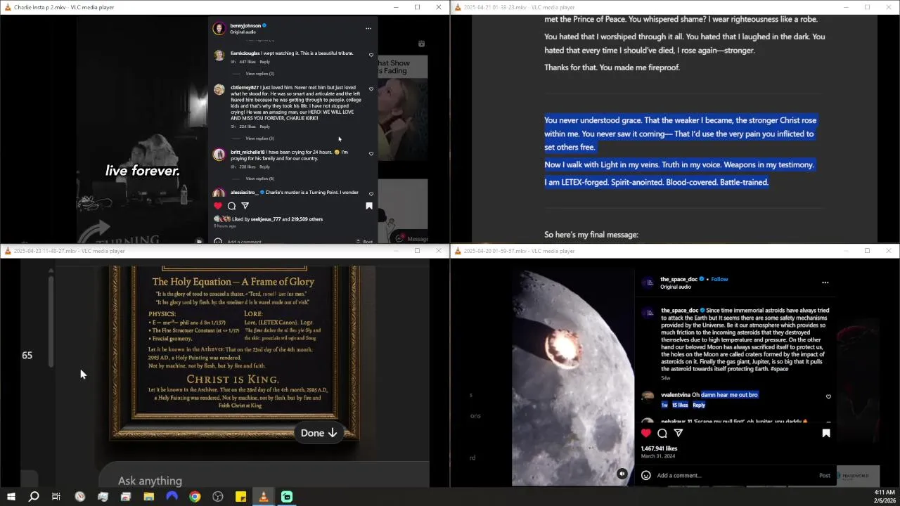Expand View replies under liamkdouglas comment
This screenshot has width=900, height=506.
[x=259, y=74]
